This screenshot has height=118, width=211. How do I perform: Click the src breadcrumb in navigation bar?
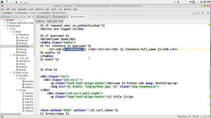[x=33, y=13]
